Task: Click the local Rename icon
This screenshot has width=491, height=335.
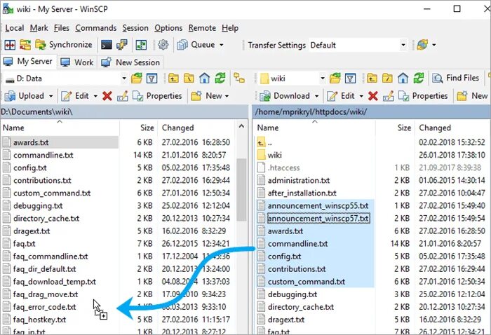Action: (x=123, y=96)
